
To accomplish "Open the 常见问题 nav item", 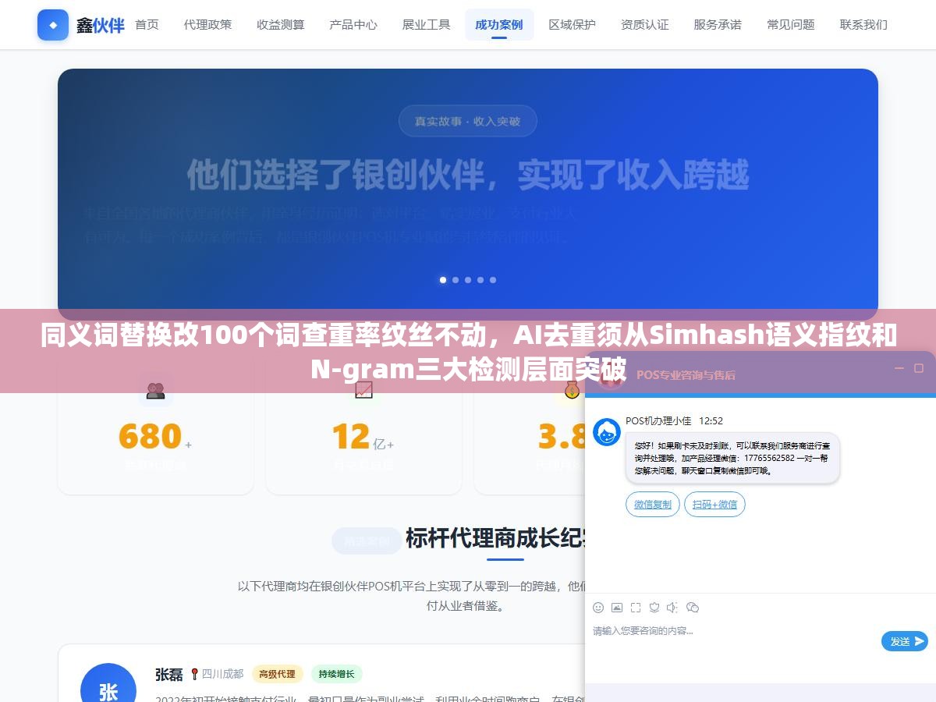I will pos(791,25).
